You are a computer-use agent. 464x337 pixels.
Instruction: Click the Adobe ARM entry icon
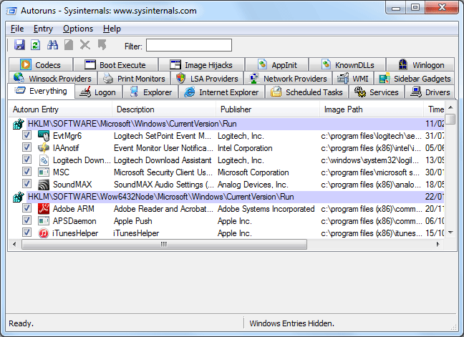[44, 209]
